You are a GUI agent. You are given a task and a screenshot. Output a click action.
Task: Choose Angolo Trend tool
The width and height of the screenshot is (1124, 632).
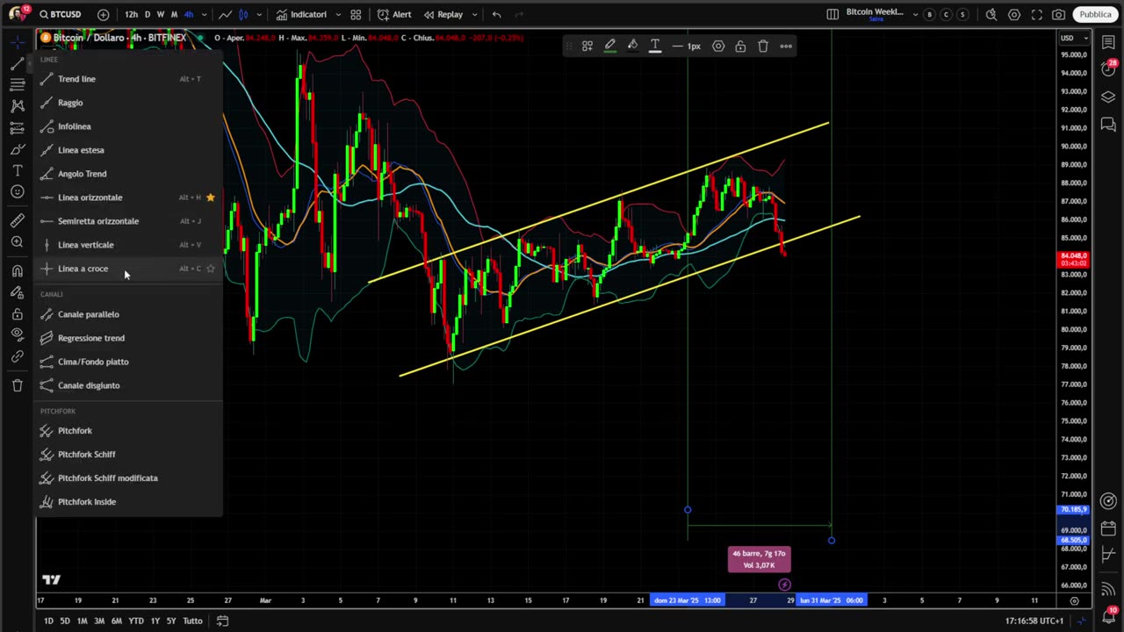point(129,174)
